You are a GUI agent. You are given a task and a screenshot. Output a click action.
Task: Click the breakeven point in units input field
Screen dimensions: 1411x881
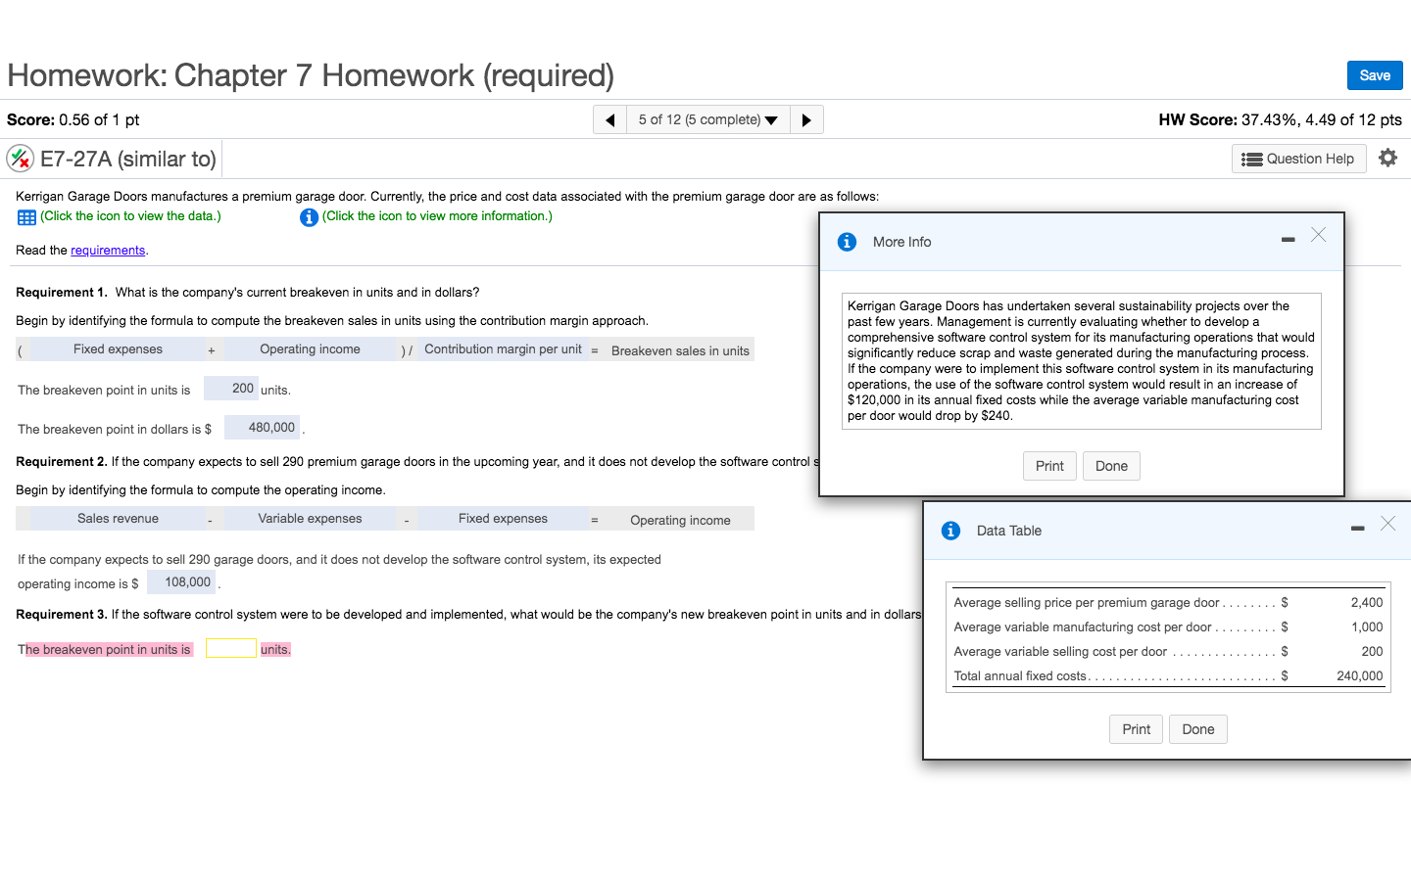coord(231,648)
